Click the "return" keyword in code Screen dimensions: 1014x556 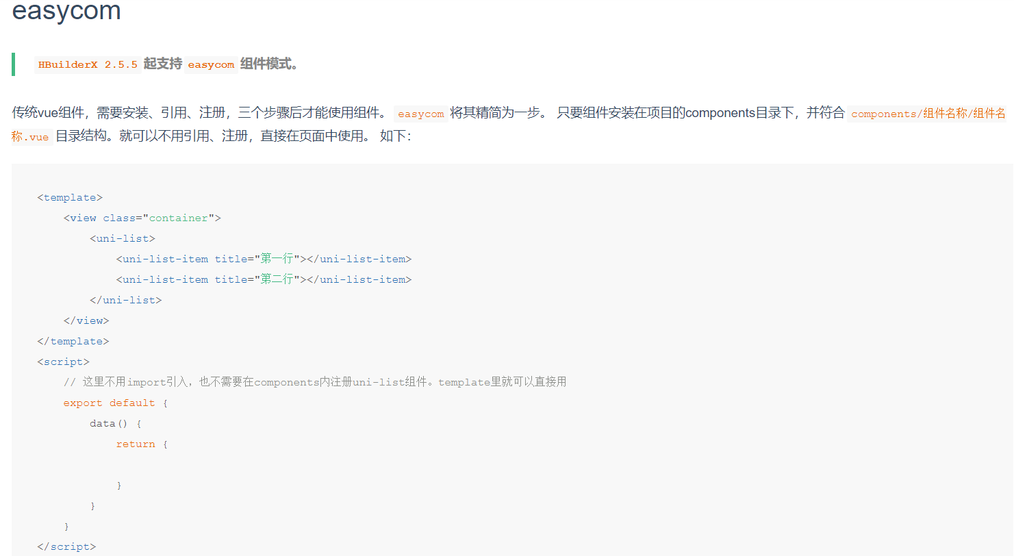pos(136,444)
